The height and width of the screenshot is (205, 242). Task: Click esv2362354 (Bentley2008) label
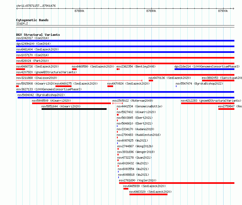136,66
